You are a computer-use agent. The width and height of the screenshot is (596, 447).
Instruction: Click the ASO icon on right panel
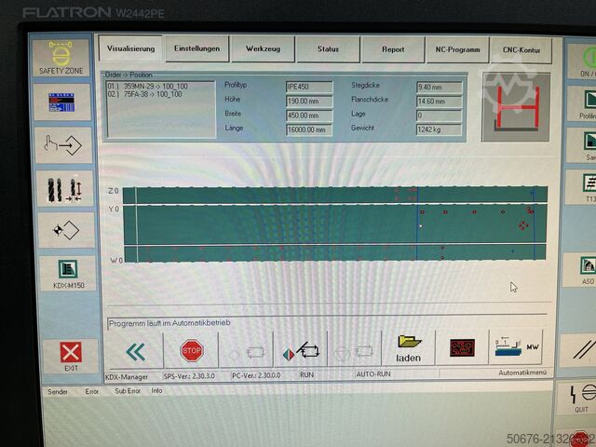tap(586, 270)
